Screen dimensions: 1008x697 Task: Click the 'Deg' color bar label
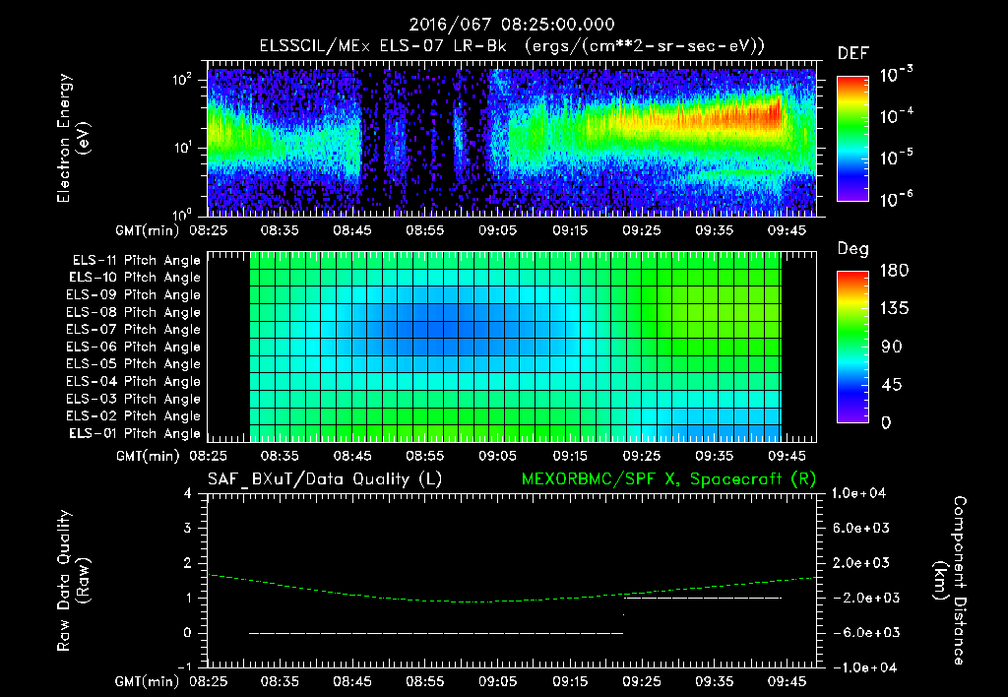(852, 249)
